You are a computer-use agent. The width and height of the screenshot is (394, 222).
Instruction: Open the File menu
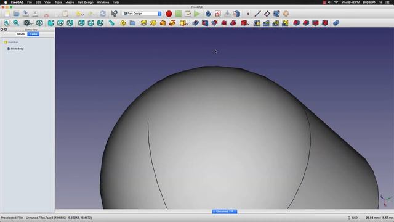coord(30,2)
